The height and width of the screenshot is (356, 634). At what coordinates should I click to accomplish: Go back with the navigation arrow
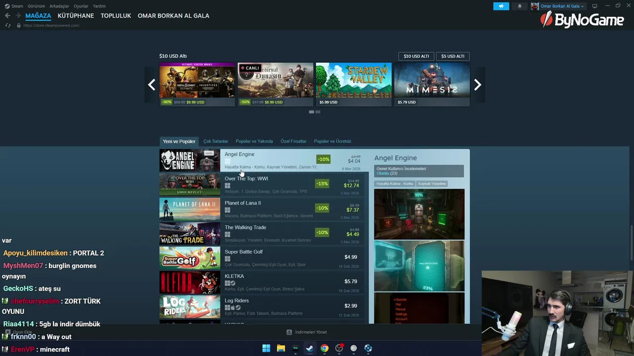click(7, 16)
